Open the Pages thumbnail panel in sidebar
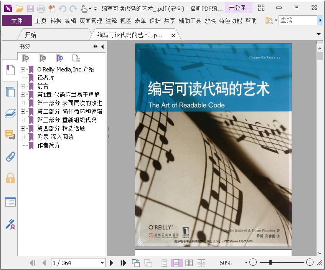Image resolution: width=325 pixels, height=270 pixels. click(x=10, y=92)
